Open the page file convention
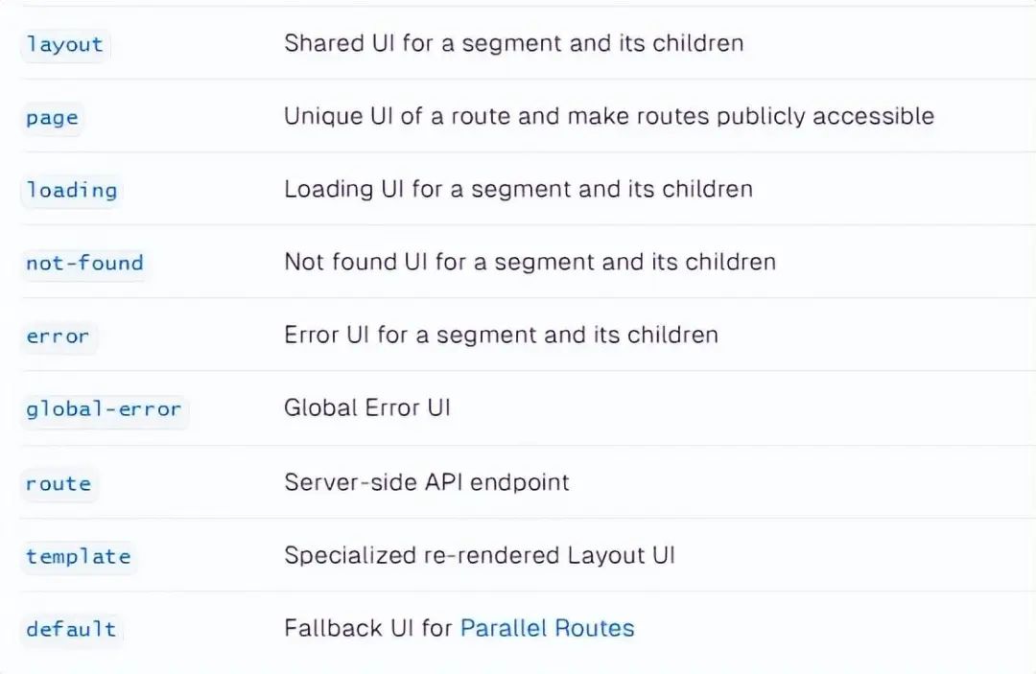The width and height of the screenshot is (1036, 674). (52, 118)
